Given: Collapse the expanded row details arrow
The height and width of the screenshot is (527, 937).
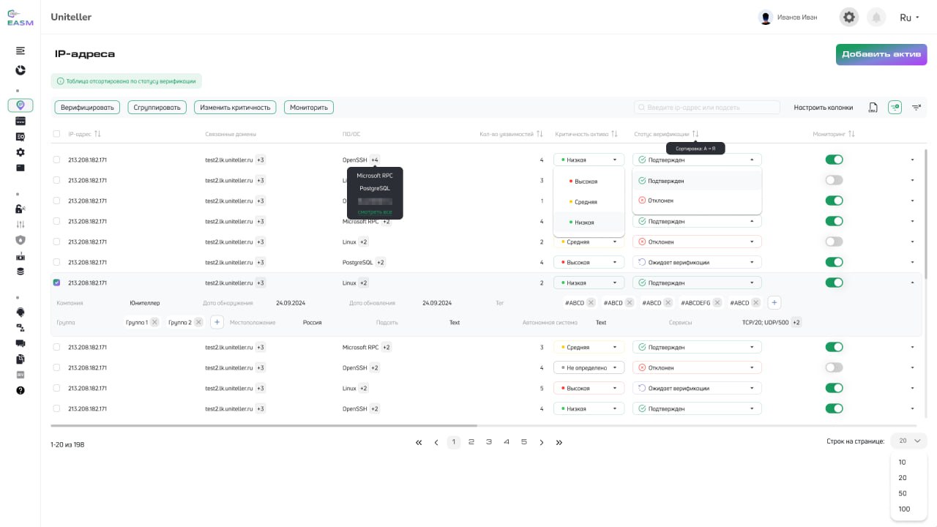Looking at the screenshot, I should click(912, 283).
